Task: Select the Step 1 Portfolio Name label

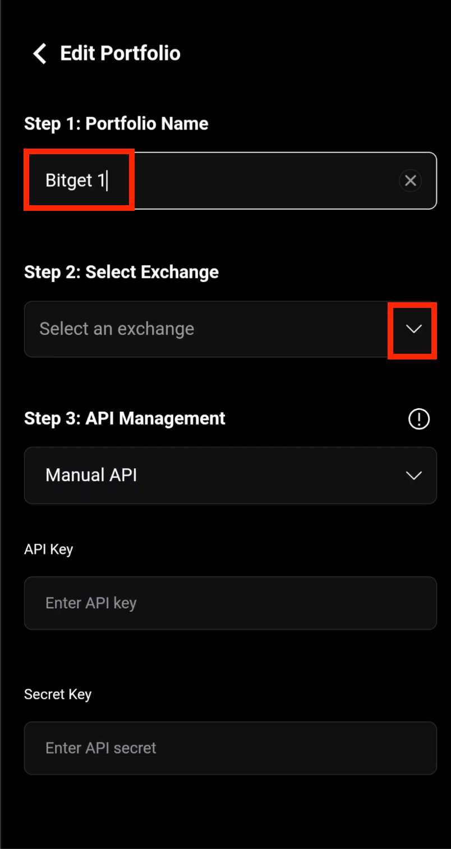Action: click(x=116, y=123)
